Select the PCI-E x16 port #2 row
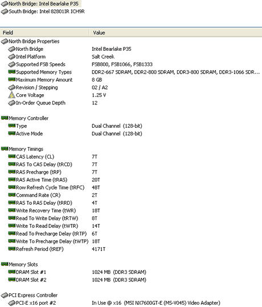This screenshot has height=307, width=262. tap(131, 303)
